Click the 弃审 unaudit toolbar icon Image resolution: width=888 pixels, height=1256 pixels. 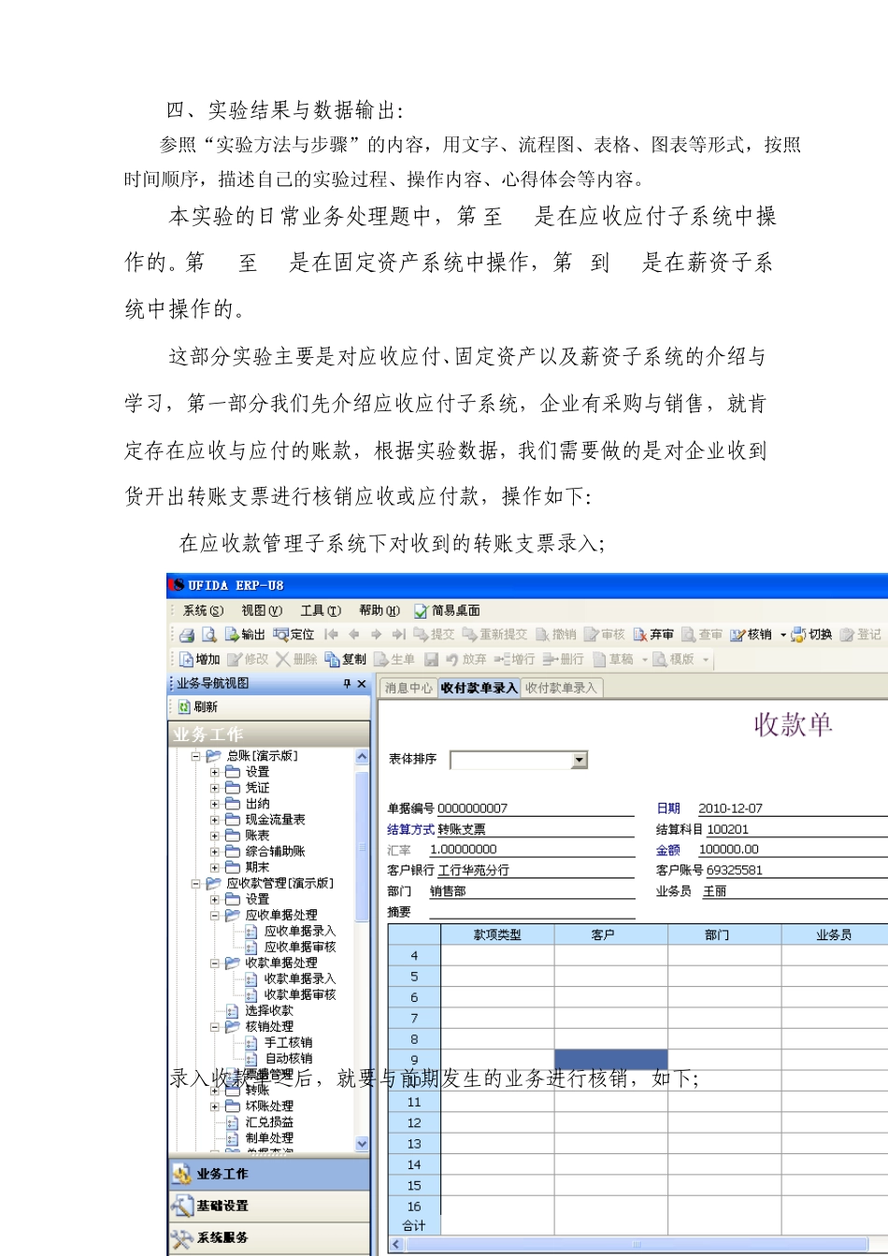[x=653, y=635]
